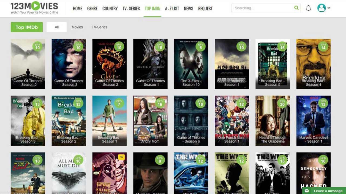The image size is (346, 194).
Task: Select the All filter tab
Action: click(57, 27)
